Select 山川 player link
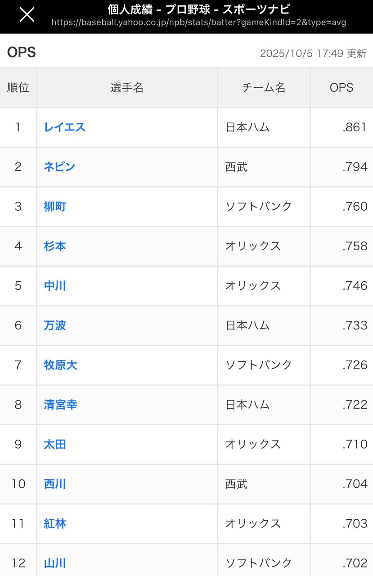This screenshot has width=373, height=576. click(x=55, y=563)
